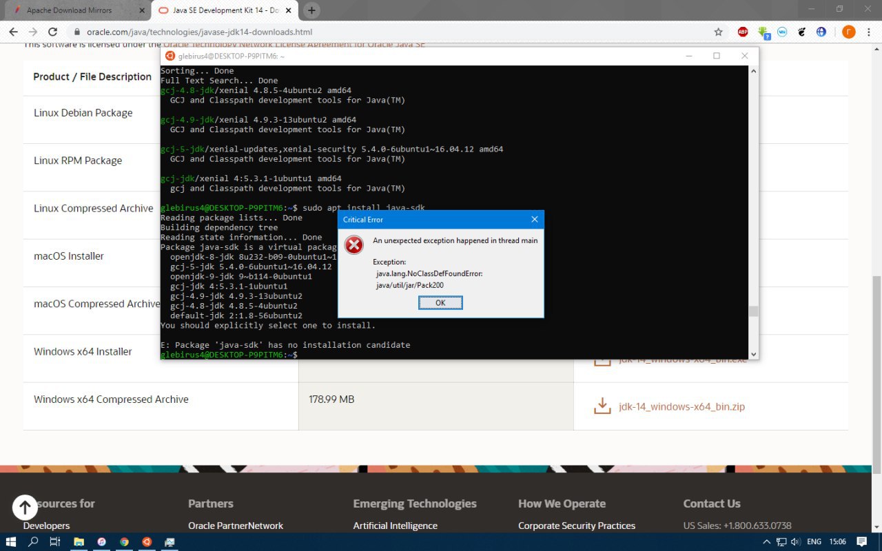
Task: Go back in browser history
Action: click(13, 32)
